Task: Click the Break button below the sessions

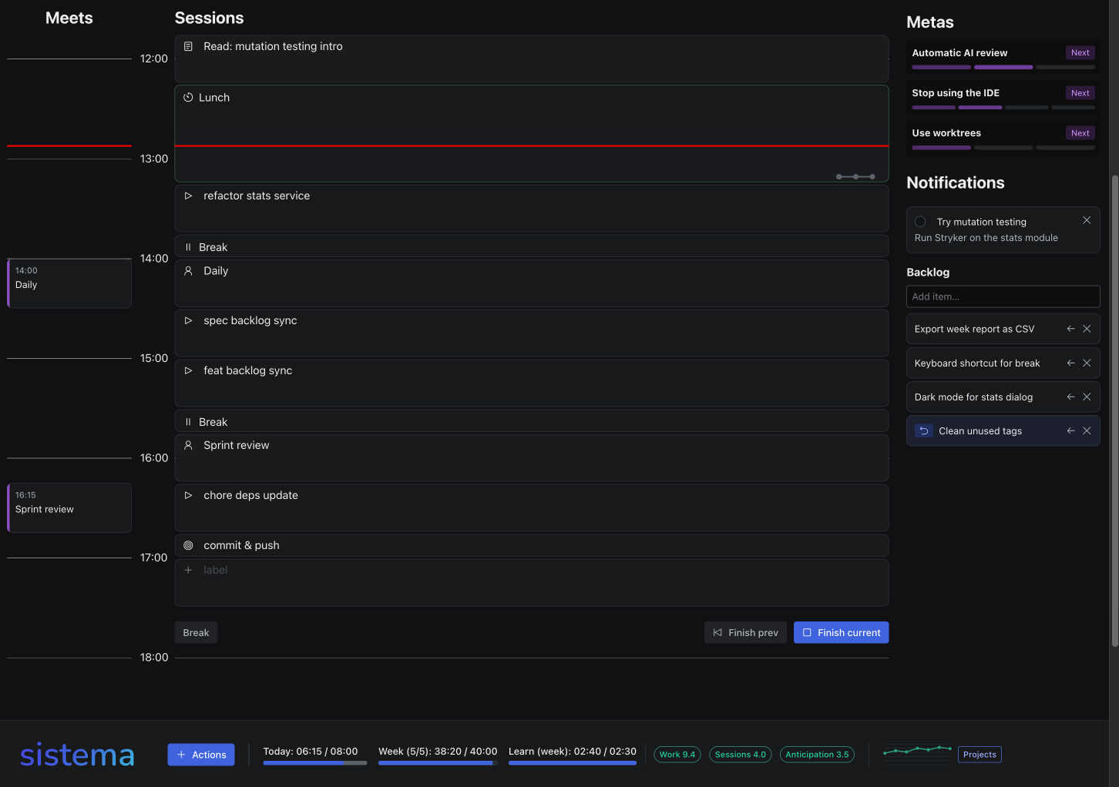Action: 196,633
